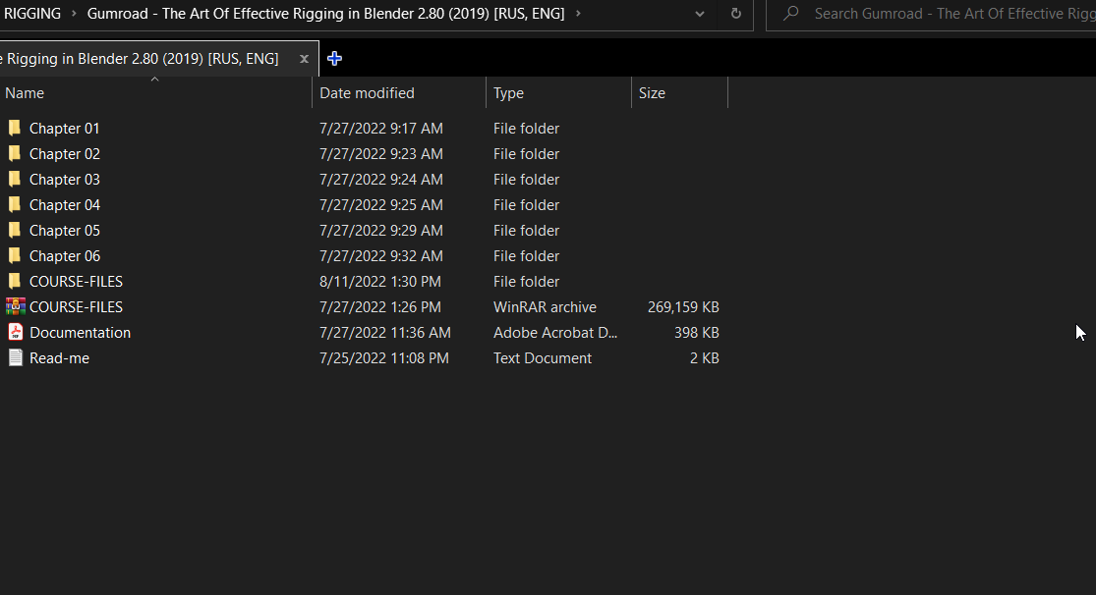The height and width of the screenshot is (595, 1096).
Task: Open Documentation via its Adobe PDF icon
Action: [x=15, y=332]
